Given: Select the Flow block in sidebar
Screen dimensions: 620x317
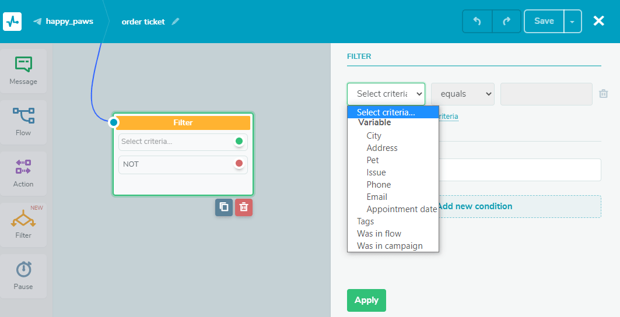Looking at the screenshot, I should (23, 122).
